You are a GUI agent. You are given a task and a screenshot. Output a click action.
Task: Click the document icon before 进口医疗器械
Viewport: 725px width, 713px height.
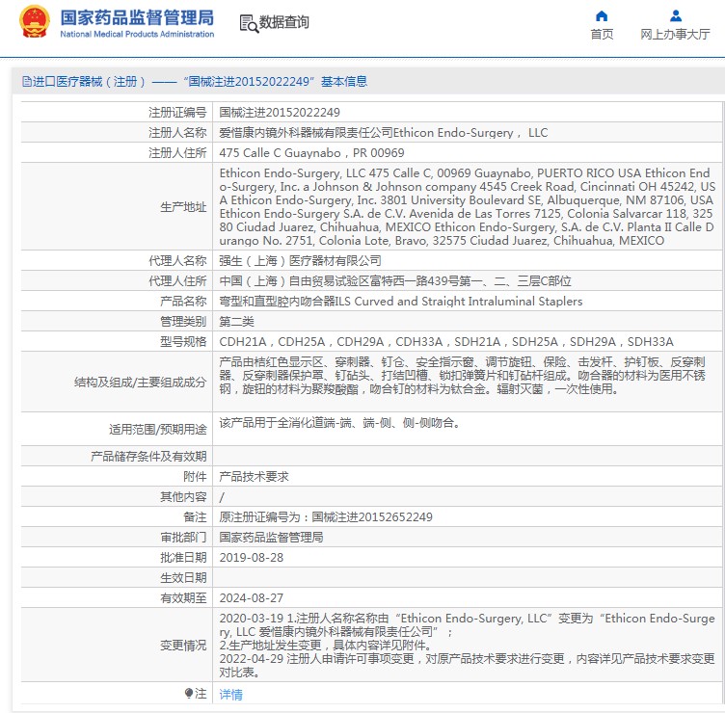(26, 82)
